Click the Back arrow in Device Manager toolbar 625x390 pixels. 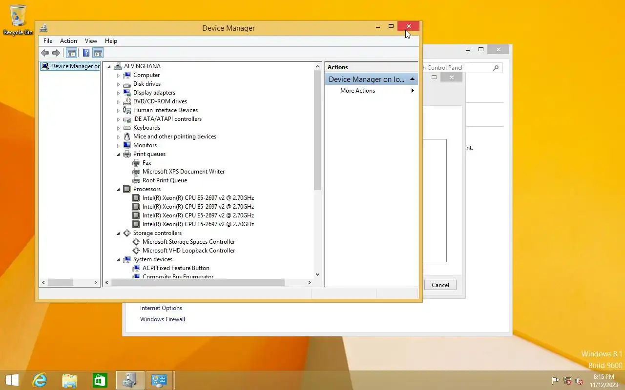tap(45, 53)
